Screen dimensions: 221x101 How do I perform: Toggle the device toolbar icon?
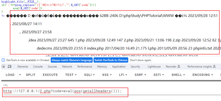point(10,67)
